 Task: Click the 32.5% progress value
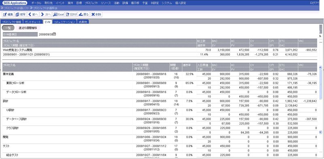pos(190,74)
